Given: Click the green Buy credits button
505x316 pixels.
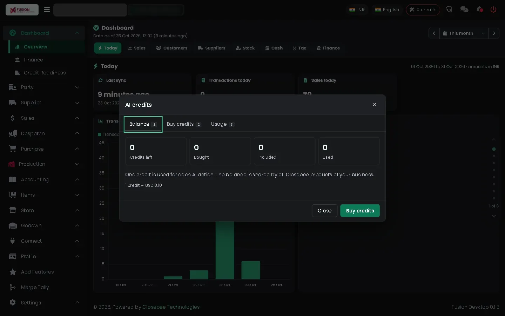Looking at the screenshot, I should 360,211.
